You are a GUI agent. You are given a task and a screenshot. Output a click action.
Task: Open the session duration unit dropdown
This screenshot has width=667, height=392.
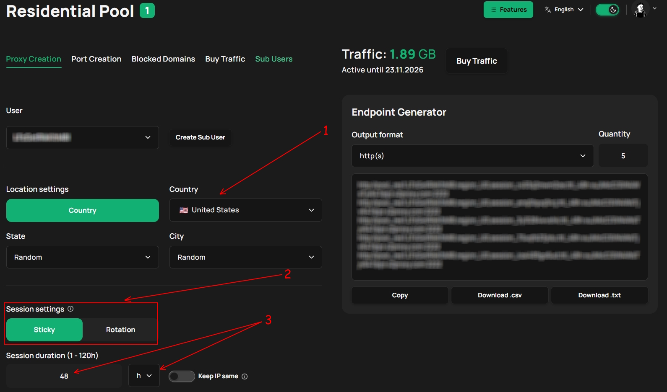tap(144, 376)
